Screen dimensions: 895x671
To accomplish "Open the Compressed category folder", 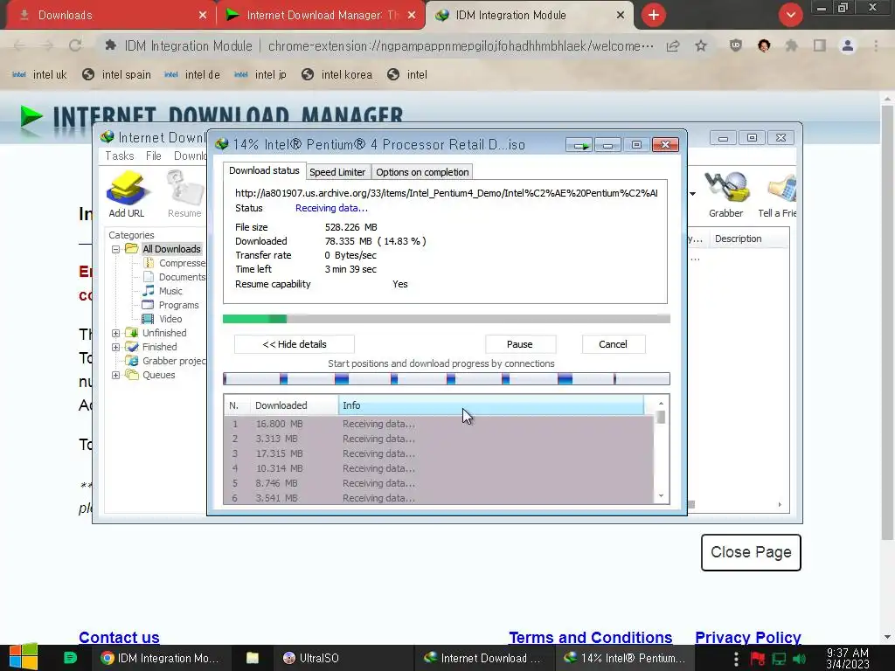I will (x=176, y=263).
